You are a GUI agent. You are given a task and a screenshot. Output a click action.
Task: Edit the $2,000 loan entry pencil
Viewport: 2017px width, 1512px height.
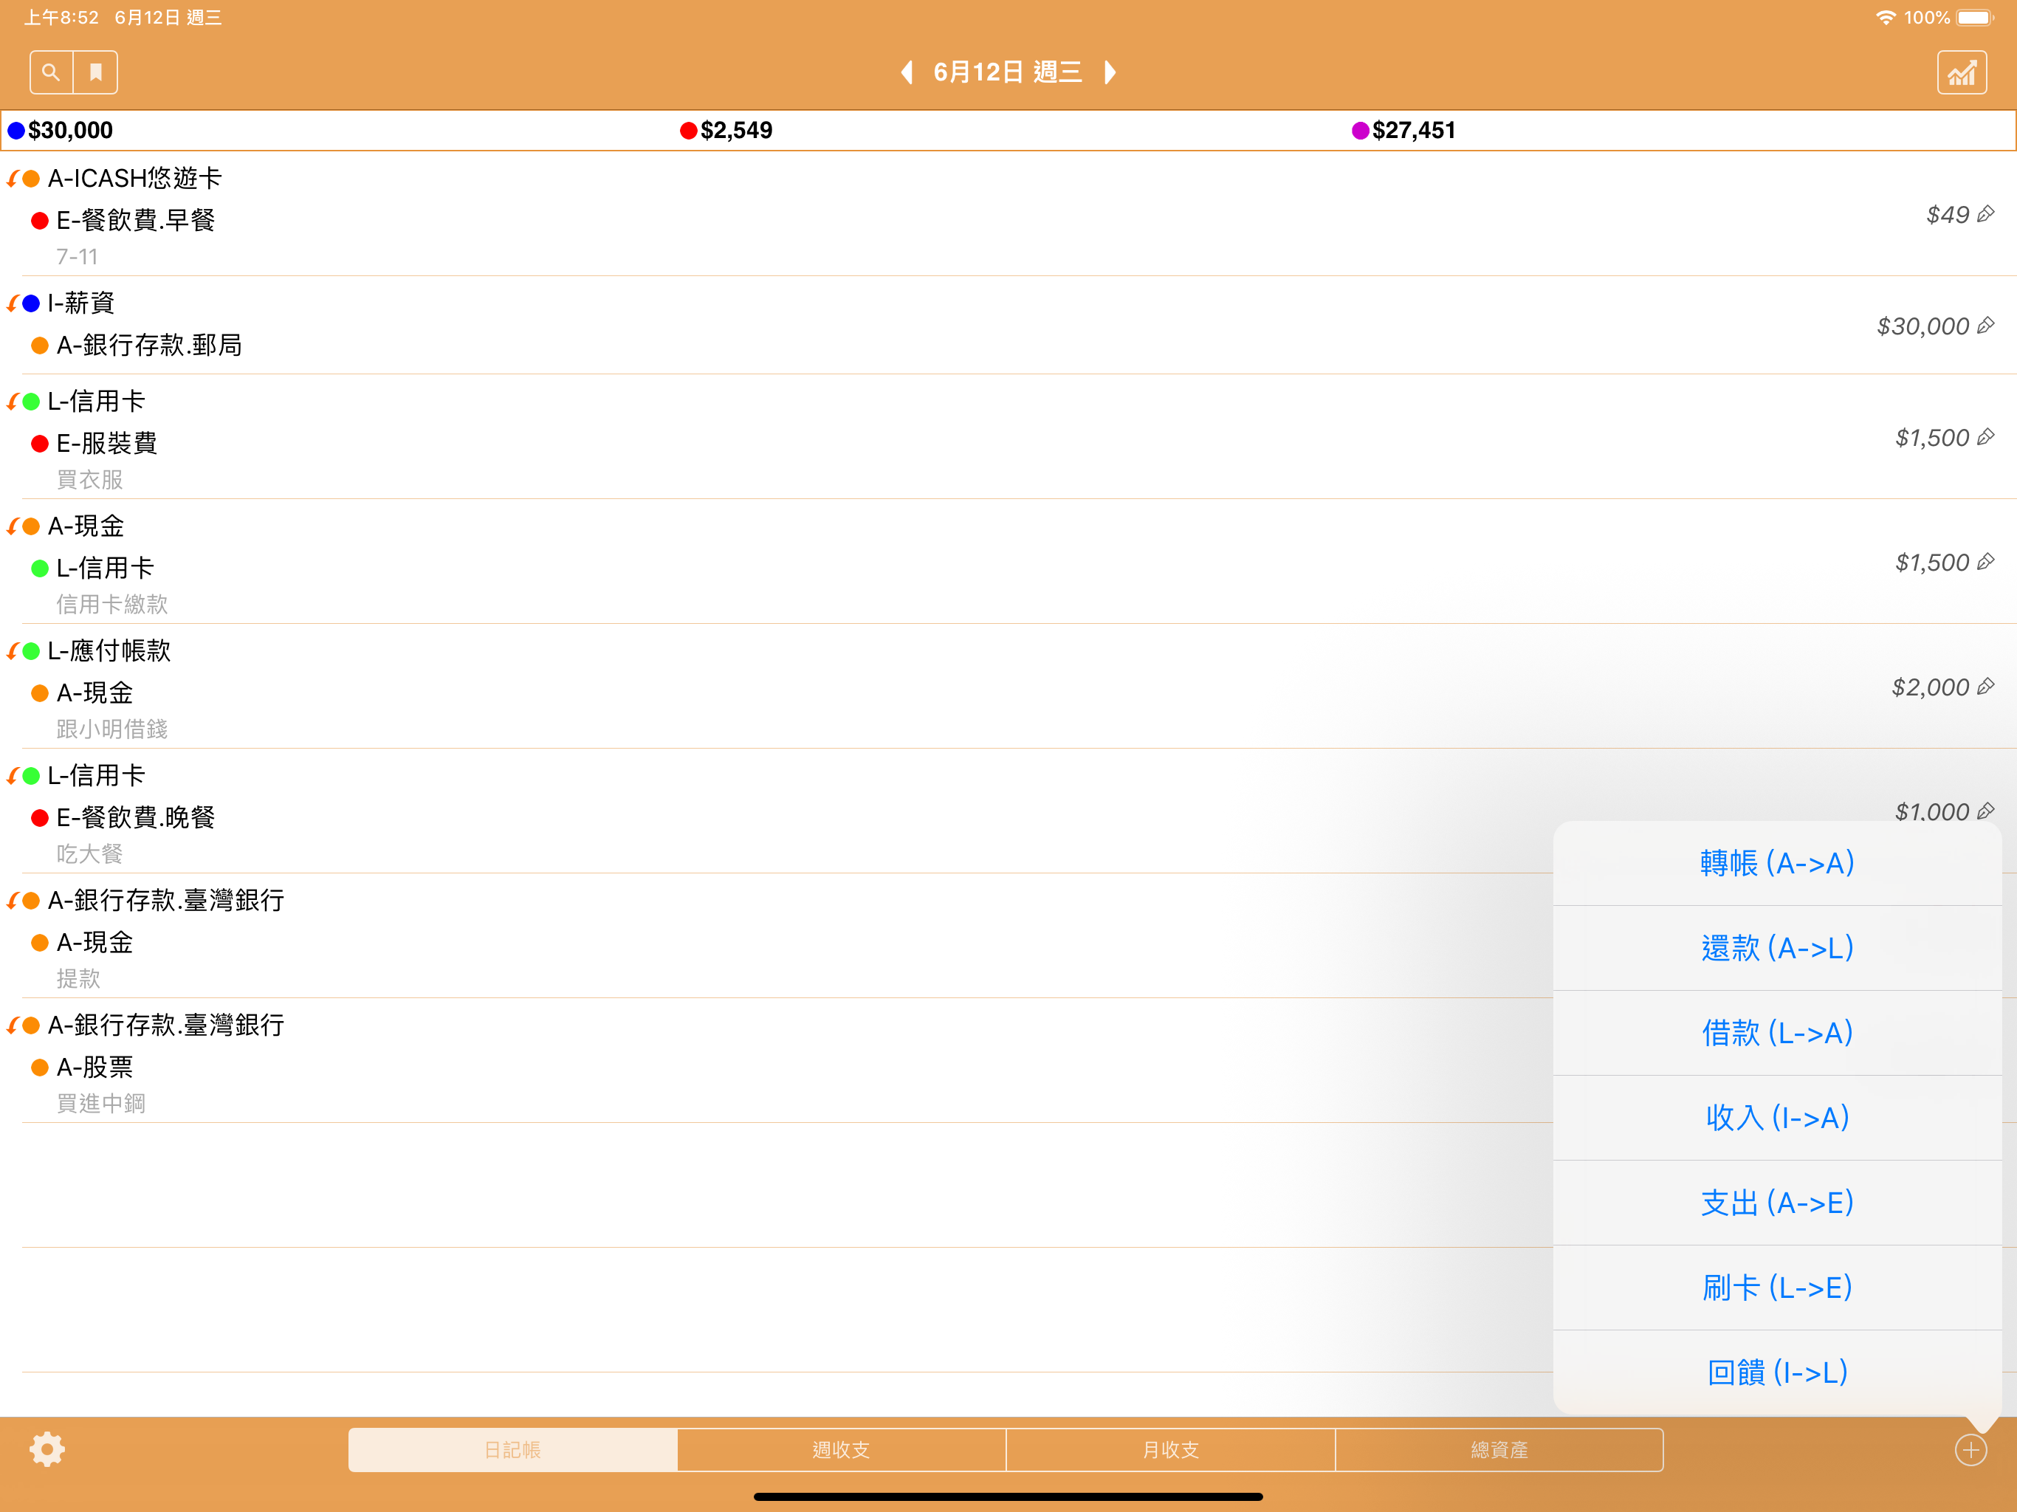1985,687
